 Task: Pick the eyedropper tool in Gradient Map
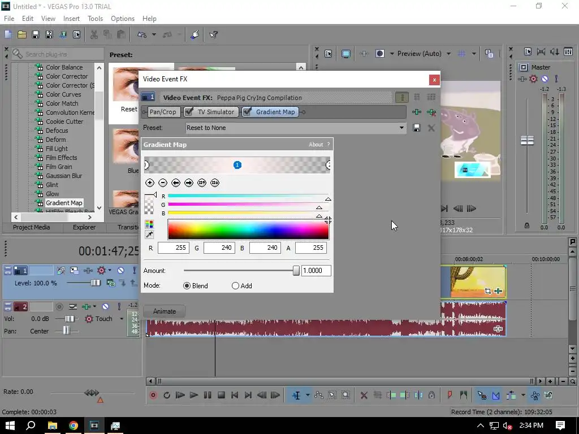(x=149, y=235)
